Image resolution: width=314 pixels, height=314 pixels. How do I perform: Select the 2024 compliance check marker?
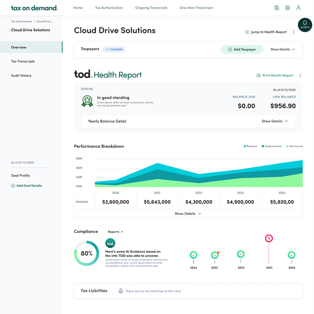(193, 255)
